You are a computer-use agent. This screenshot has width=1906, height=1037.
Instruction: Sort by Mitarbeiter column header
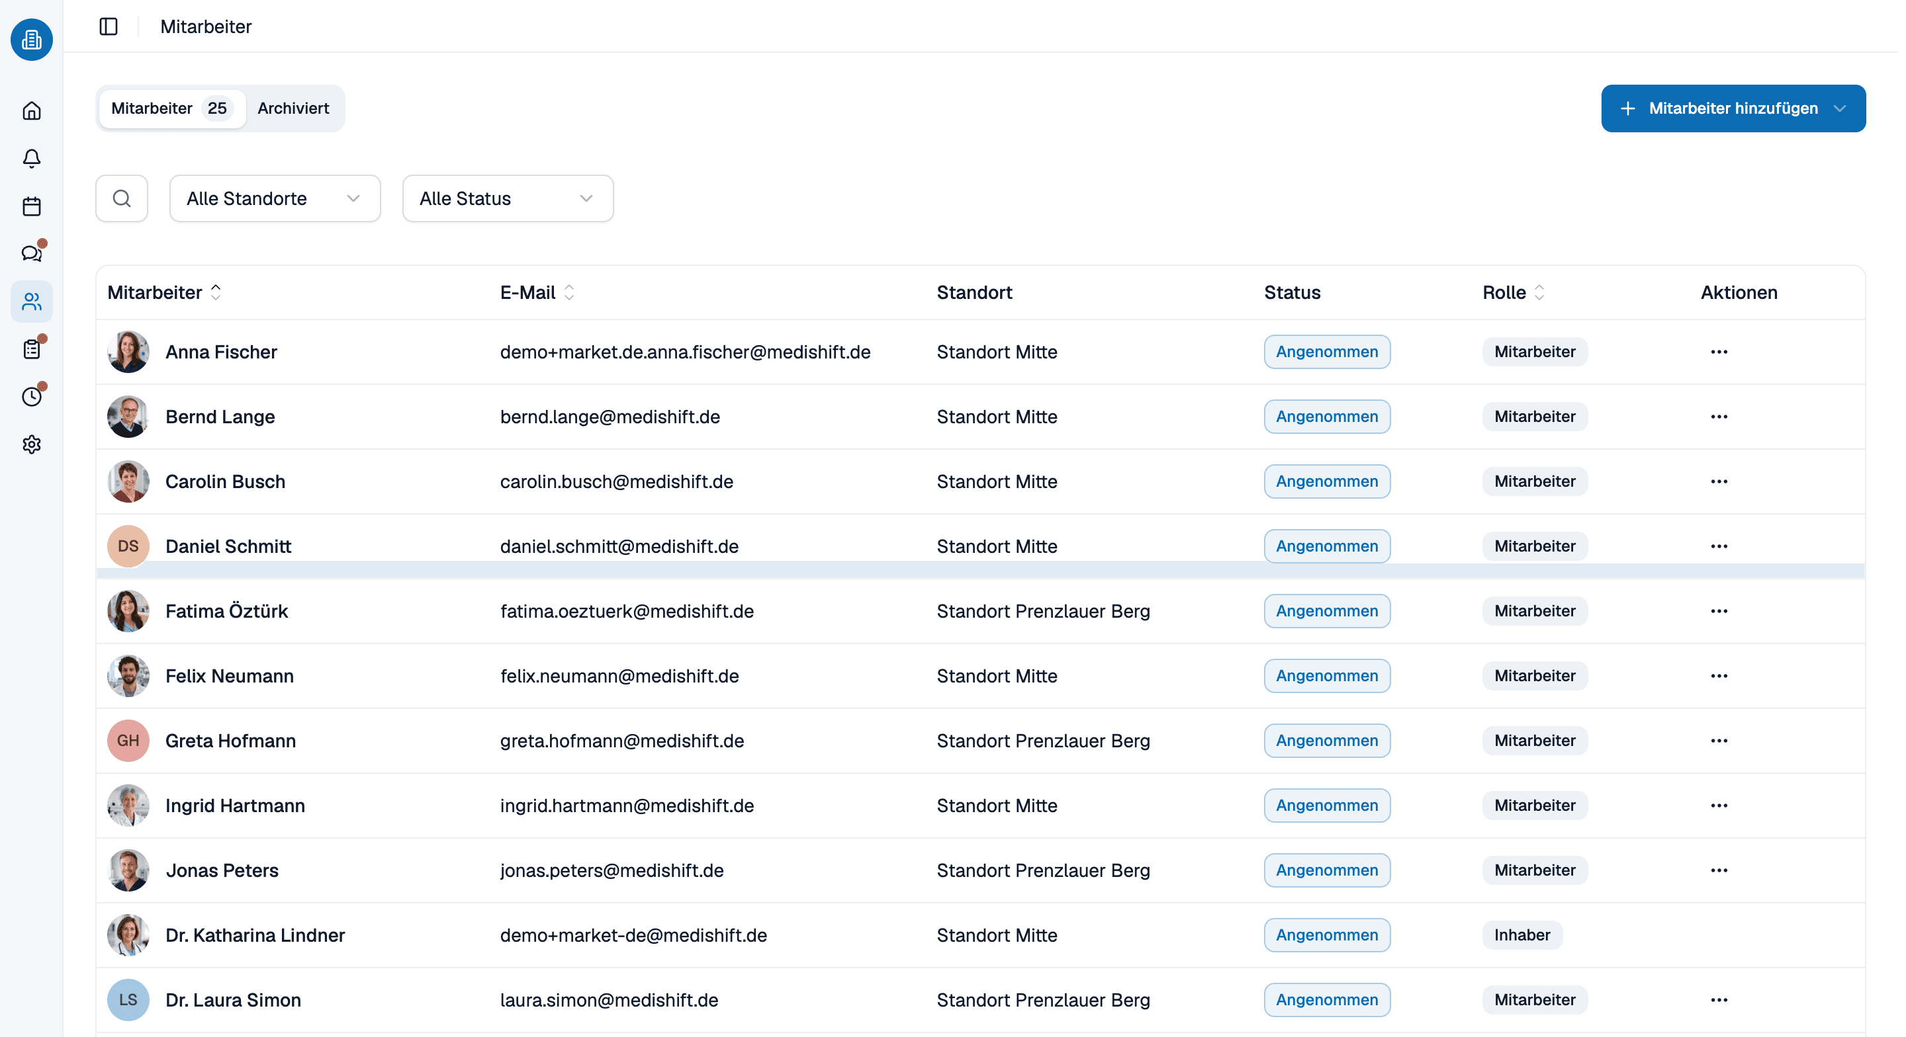(164, 292)
